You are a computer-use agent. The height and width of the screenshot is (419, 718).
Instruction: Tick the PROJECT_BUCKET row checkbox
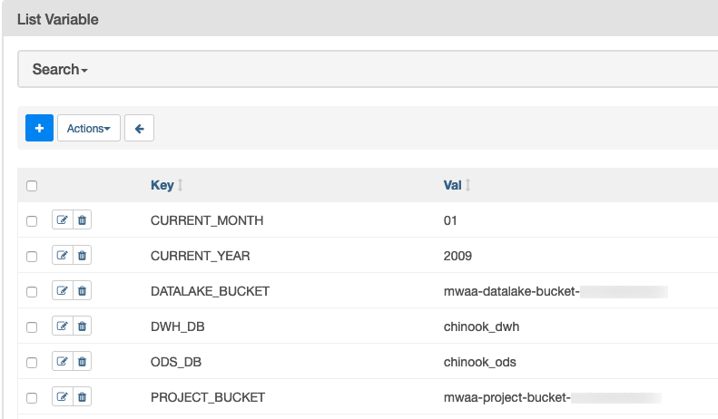(x=32, y=397)
